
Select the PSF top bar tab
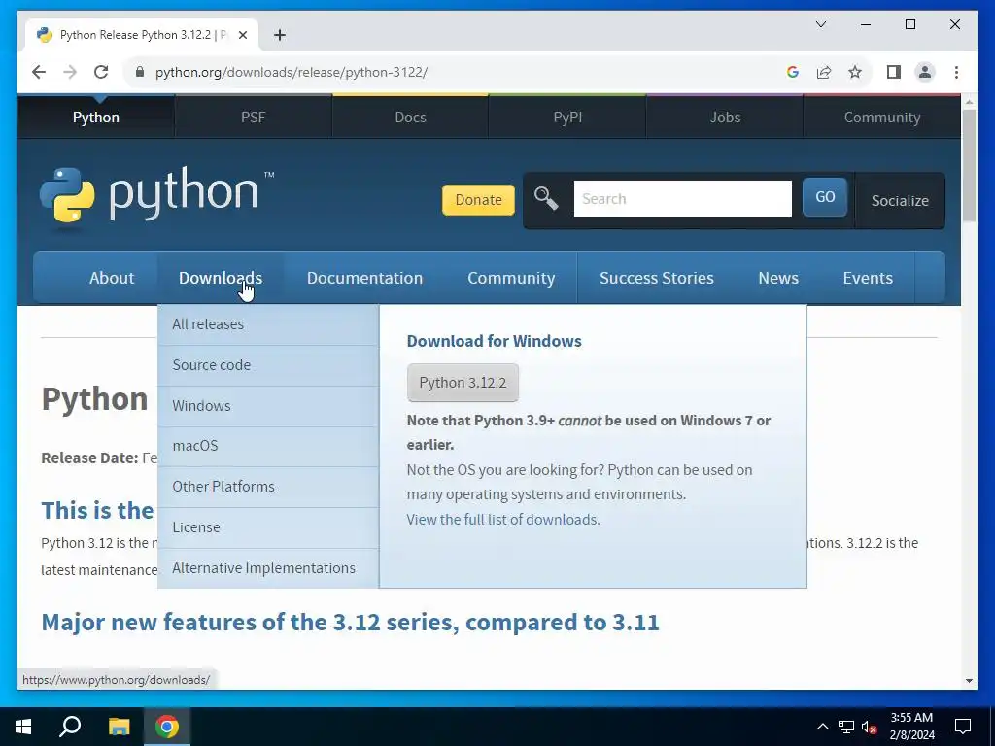pos(254,118)
